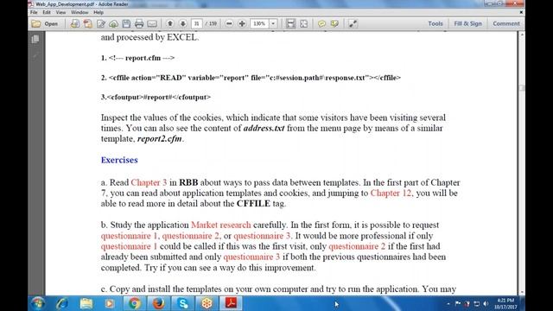Toggle fit one full page icon
Image resolution: width=553 pixels, height=311 pixels.
click(x=303, y=23)
